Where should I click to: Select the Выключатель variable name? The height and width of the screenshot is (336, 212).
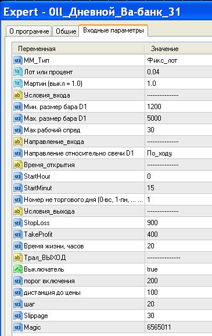click(44, 269)
